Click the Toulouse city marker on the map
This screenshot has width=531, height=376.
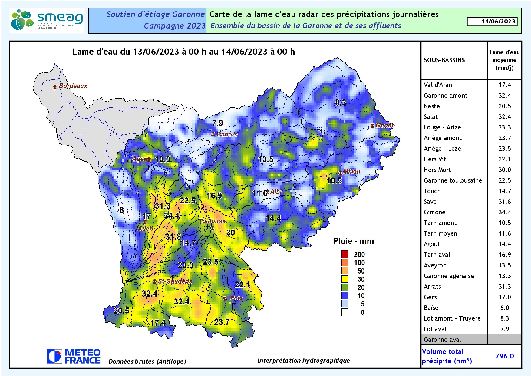(213, 228)
